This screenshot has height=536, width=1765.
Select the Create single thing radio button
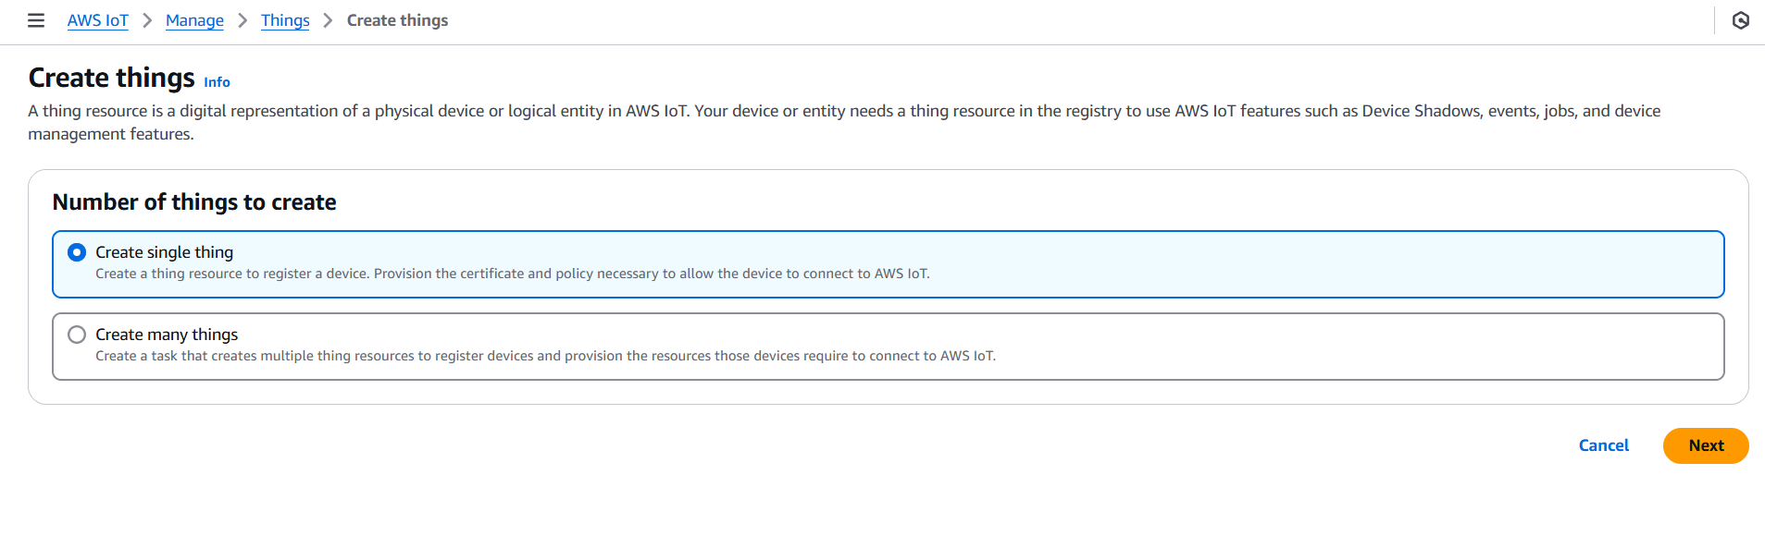click(x=77, y=252)
